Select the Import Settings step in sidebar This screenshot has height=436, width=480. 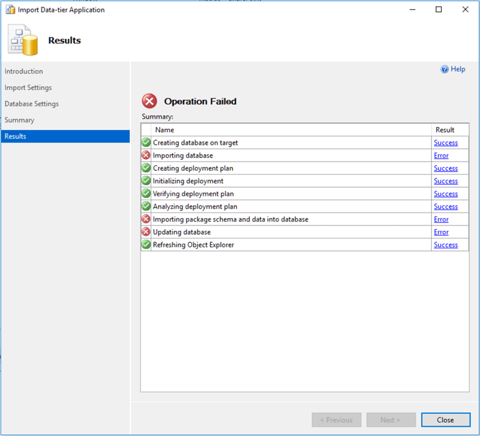click(x=28, y=87)
